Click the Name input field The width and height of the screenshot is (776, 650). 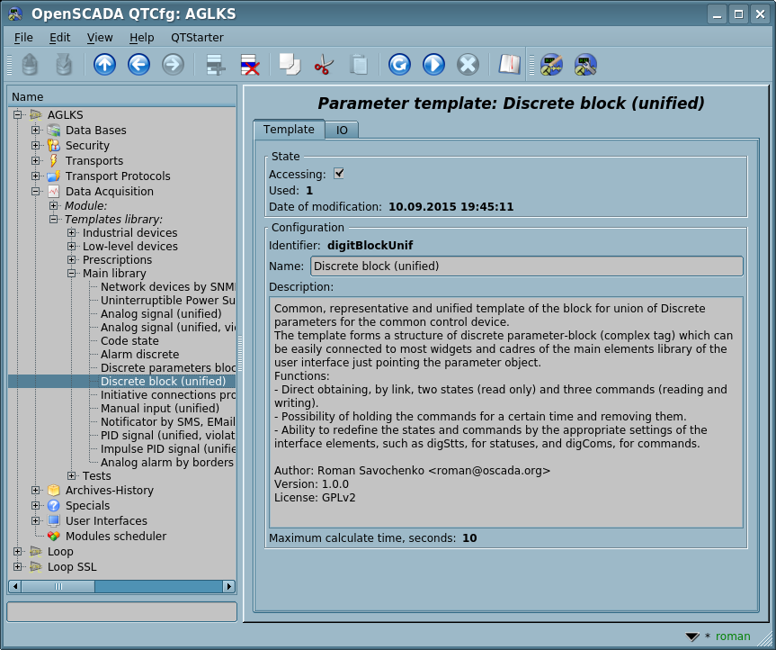click(x=526, y=266)
